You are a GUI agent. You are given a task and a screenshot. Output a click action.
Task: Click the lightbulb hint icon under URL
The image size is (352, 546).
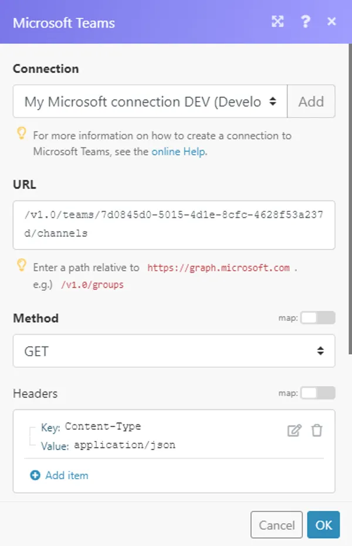click(x=21, y=266)
